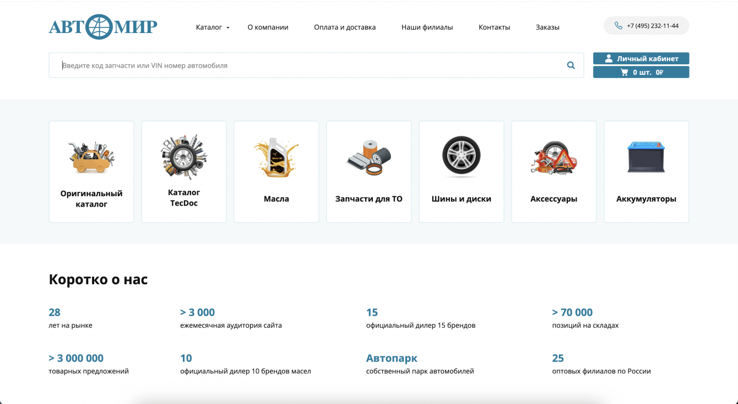
Task: Click the Автопарк link
Action: (390, 358)
